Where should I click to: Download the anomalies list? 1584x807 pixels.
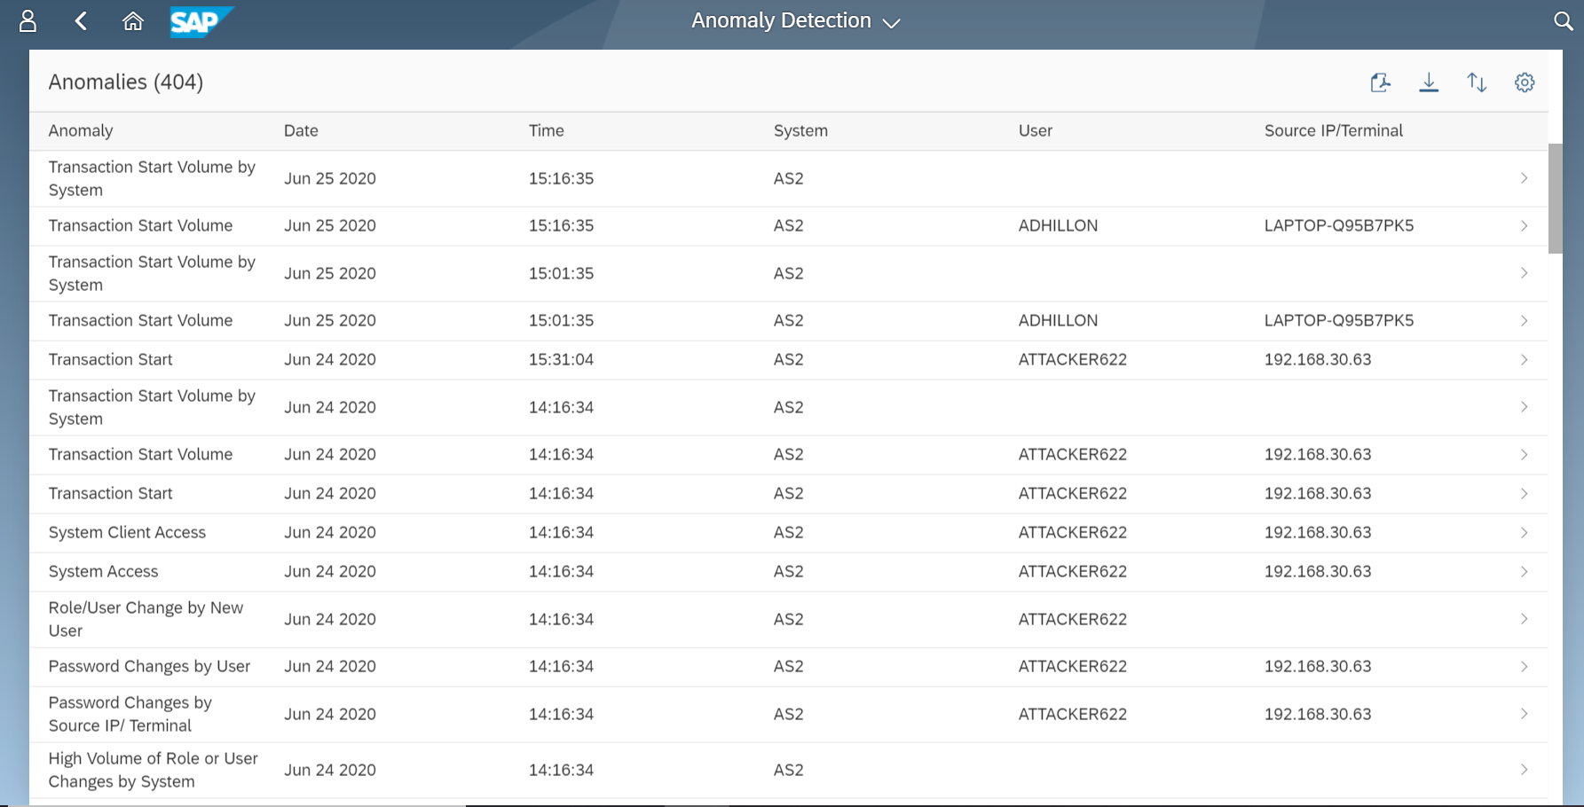(x=1429, y=82)
